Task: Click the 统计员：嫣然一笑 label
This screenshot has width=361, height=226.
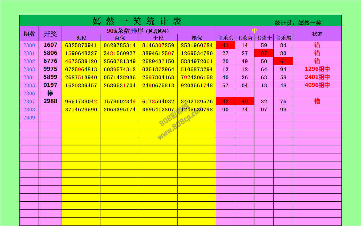Action: tap(298, 23)
